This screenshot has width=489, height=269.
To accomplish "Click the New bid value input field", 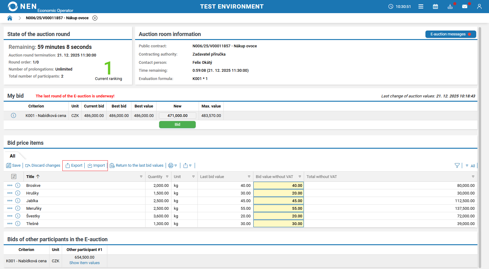I will click(x=177, y=116).
